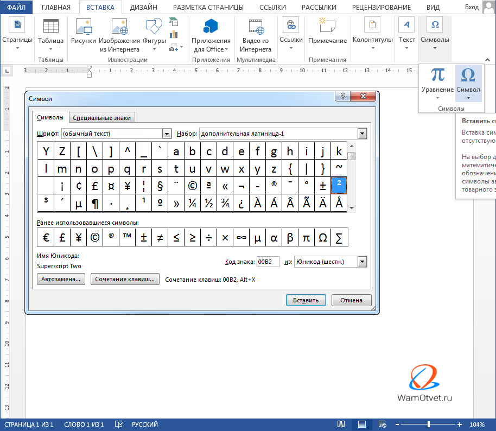Click the Вставить button
This screenshot has height=431, width=496.
(306, 300)
